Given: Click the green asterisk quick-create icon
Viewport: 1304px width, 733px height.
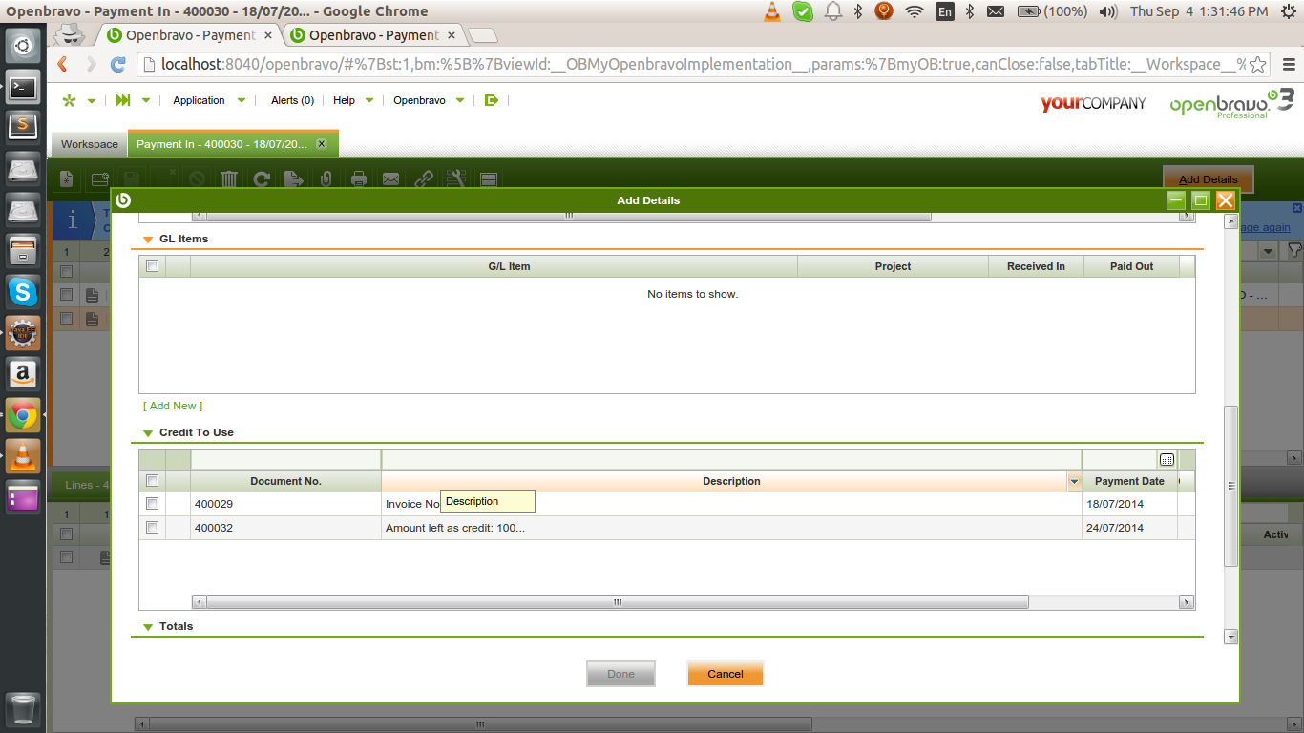Looking at the screenshot, I should click(x=69, y=100).
